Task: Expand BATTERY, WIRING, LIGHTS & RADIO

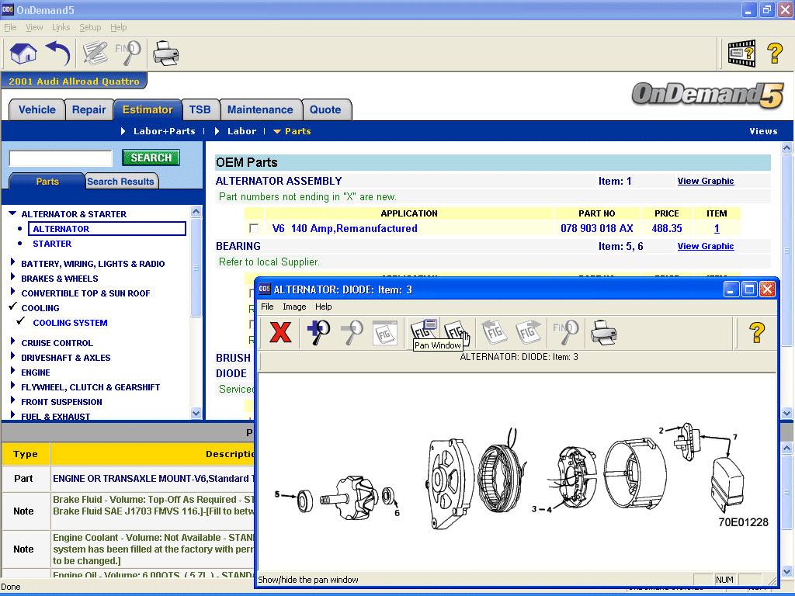Action: [x=12, y=262]
